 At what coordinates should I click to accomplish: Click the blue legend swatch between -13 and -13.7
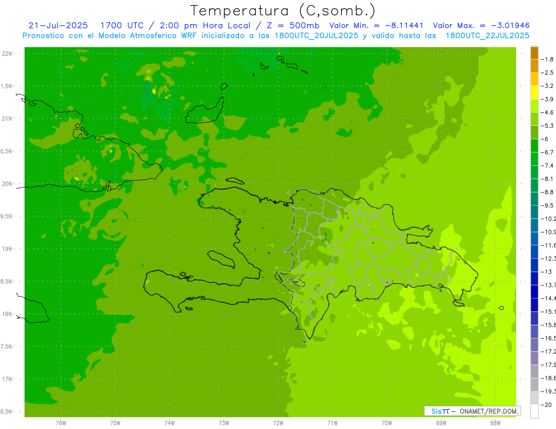coord(534,279)
